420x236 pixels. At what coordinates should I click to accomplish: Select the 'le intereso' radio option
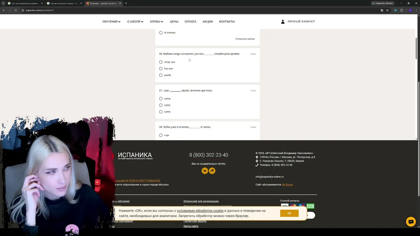pyautogui.click(x=161, y=33)
